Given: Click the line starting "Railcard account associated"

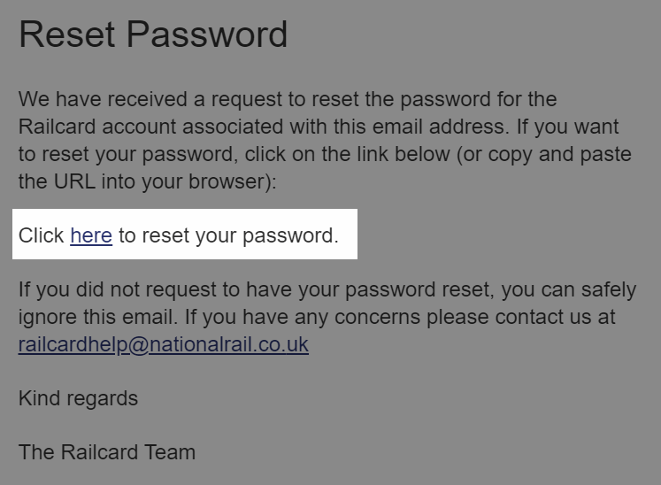Looking at the screenshot, I should [x=319, y=127].
